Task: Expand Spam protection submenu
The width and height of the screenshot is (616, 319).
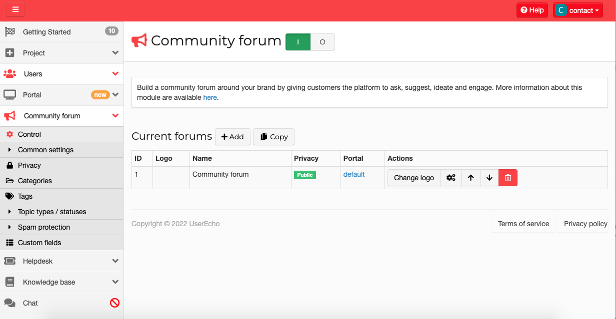Action: [x=61, y=227]
